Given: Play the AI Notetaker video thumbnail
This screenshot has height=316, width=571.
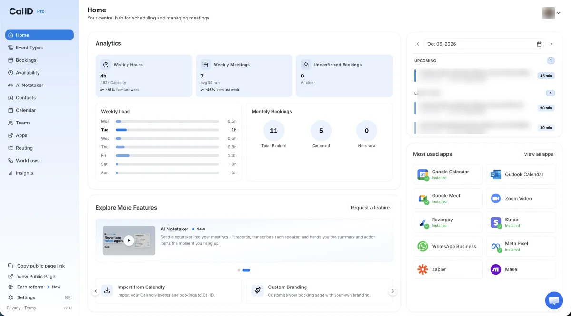Looking at the screenshot, I should (x=129, y=240).
